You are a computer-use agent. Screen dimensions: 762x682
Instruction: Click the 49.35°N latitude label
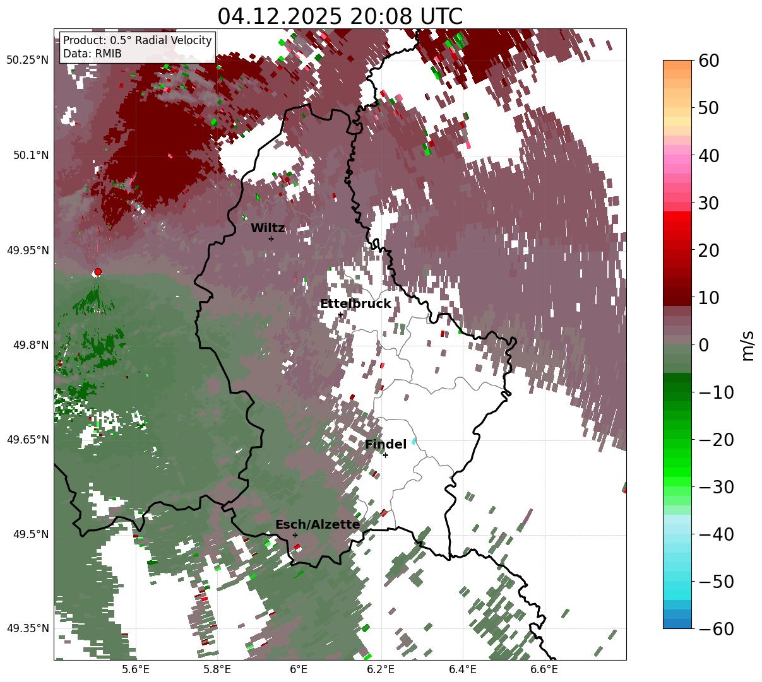tap(27, 628)
